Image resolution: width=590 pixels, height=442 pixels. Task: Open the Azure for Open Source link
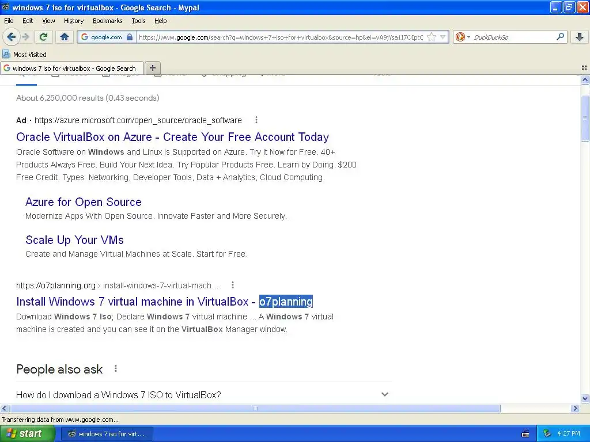[x=83, y=202]
